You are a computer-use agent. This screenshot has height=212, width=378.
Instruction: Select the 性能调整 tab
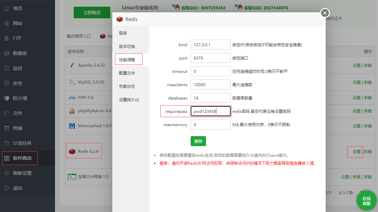click(x=127, y=60)
